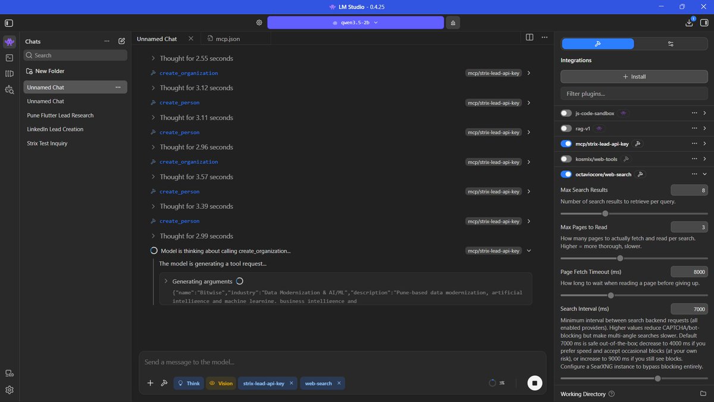Select the Unnamed Chat tab

click(157, 39)
